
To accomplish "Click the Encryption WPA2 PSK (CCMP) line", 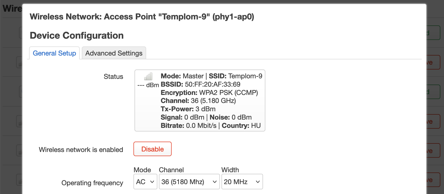I will (209, 93).
